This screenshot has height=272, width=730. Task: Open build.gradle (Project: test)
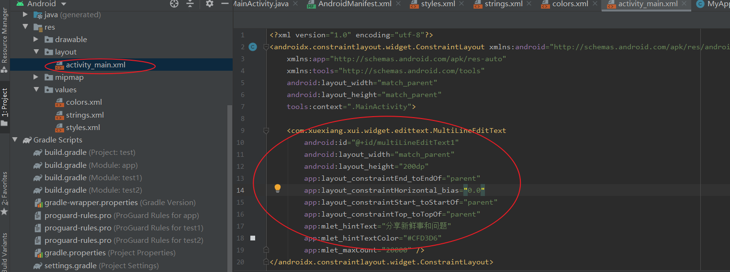(x=90, y=152)
